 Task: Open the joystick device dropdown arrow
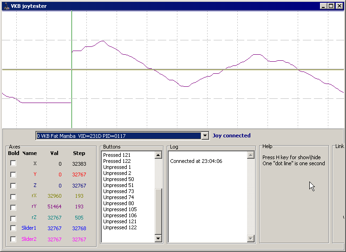[x=205, y=136]
